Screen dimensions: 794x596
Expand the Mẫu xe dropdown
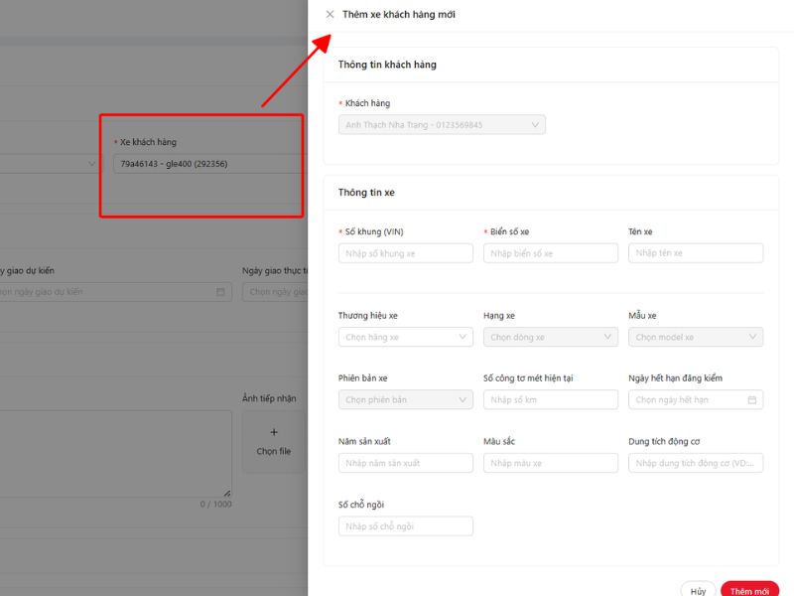pyautogui.click(x=695, y=338)
